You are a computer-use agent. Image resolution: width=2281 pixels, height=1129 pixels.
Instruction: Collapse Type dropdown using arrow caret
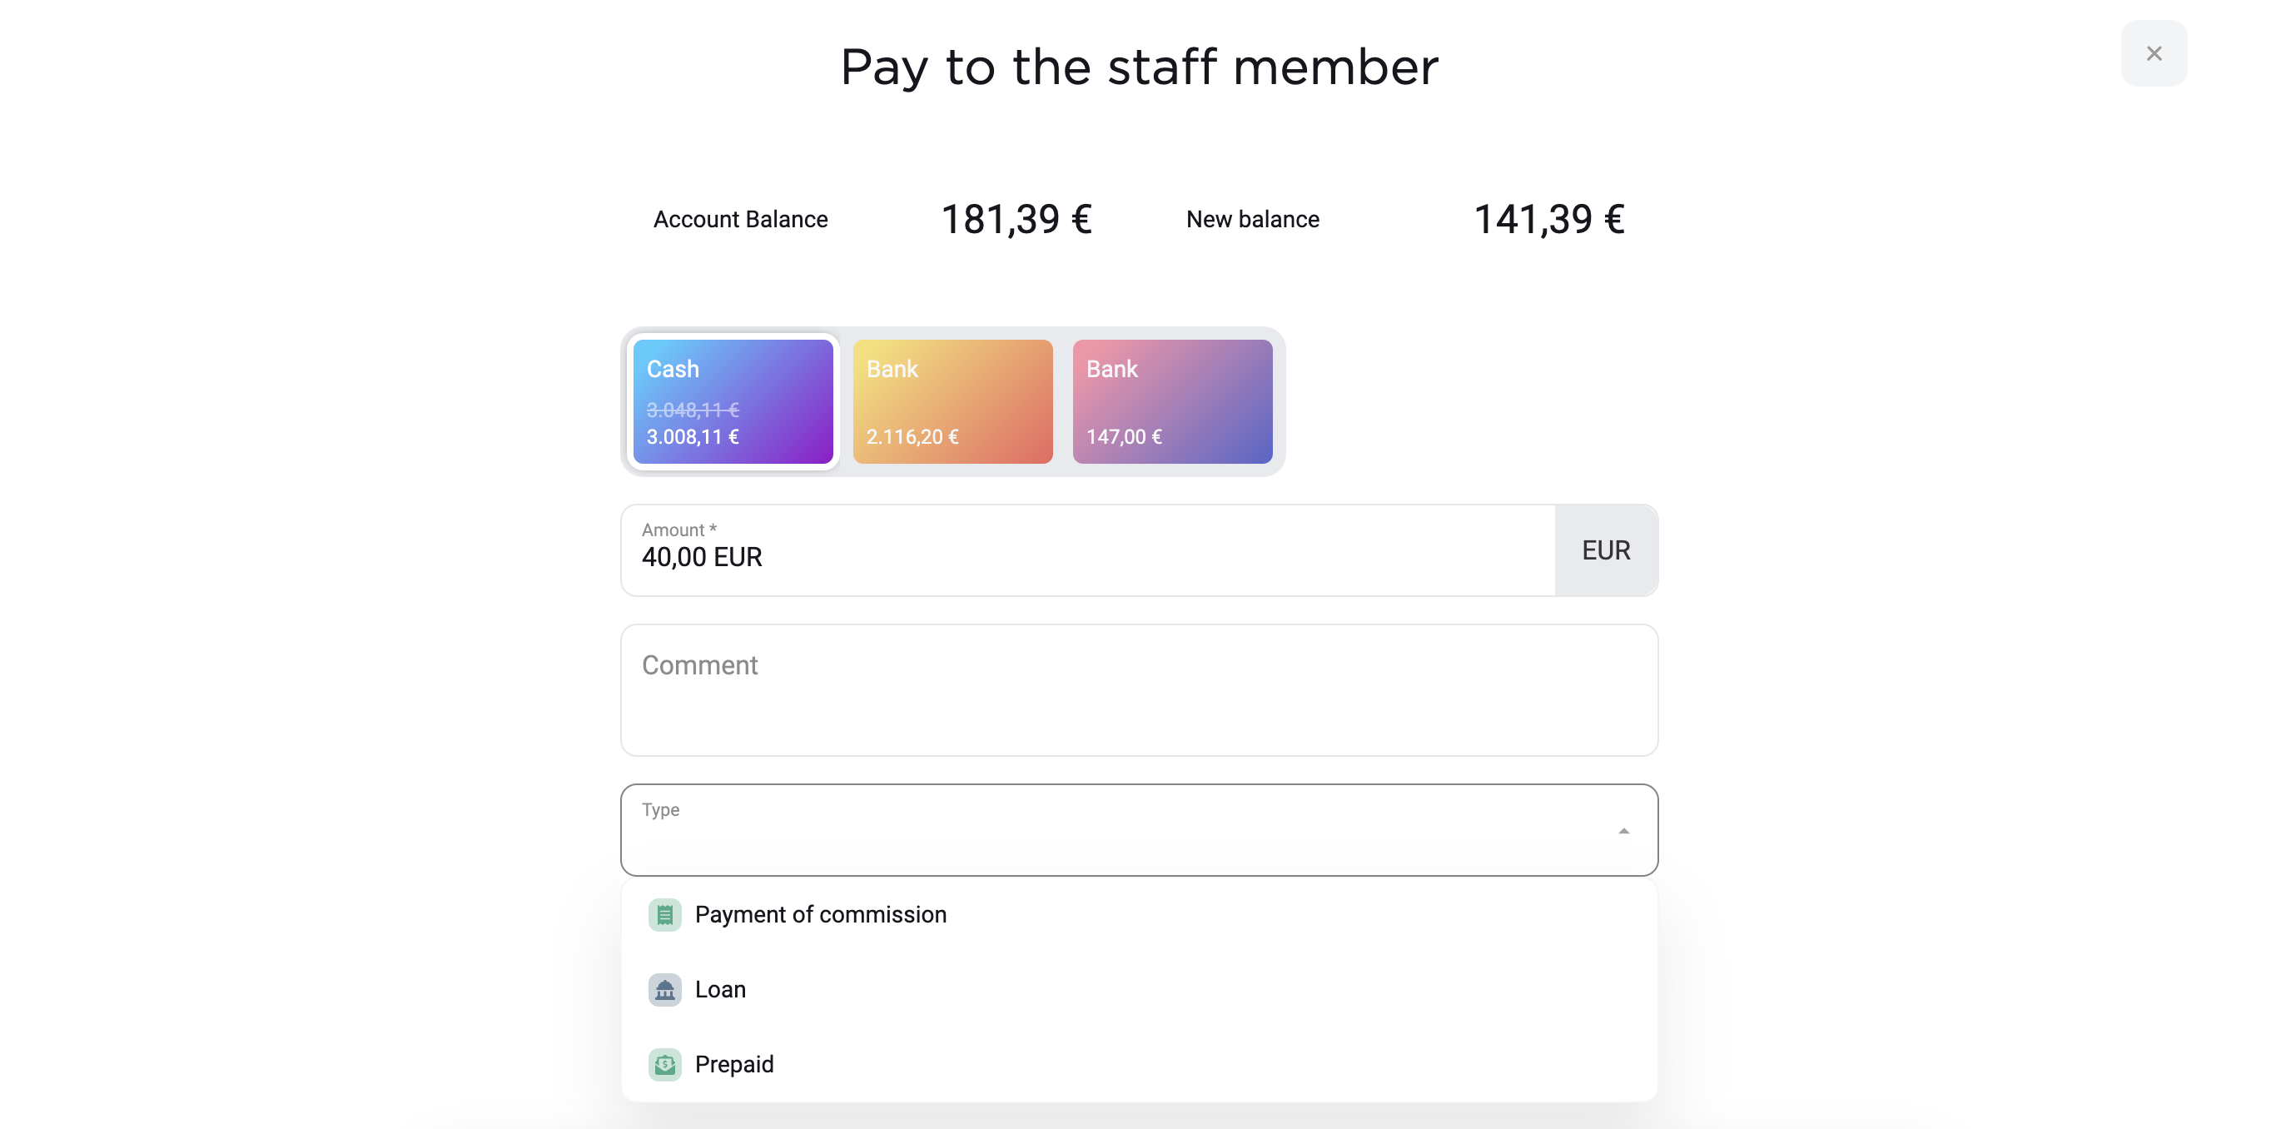(x=1623, y=831)
